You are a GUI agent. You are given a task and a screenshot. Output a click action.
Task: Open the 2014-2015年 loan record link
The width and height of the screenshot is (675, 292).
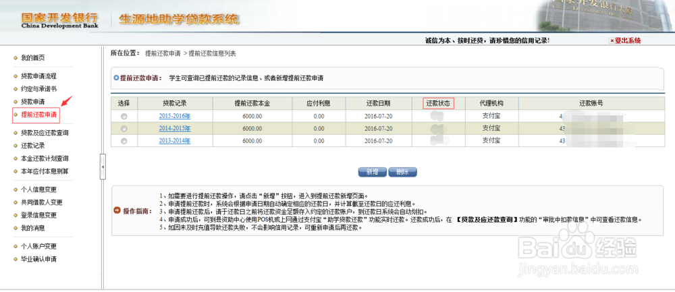point(174,129)
